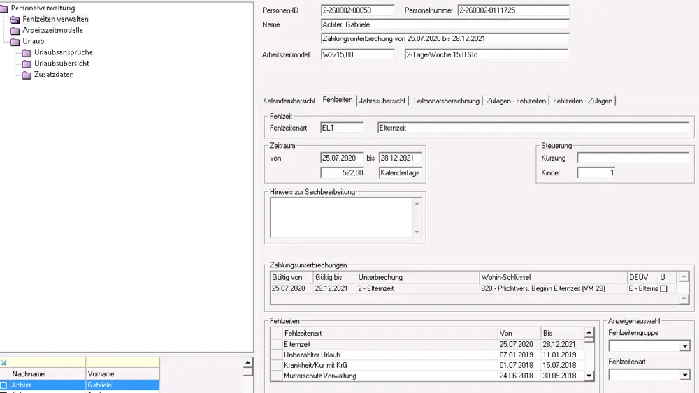Open the Fehlzeiten verwalten folder icon

(15, 20)
